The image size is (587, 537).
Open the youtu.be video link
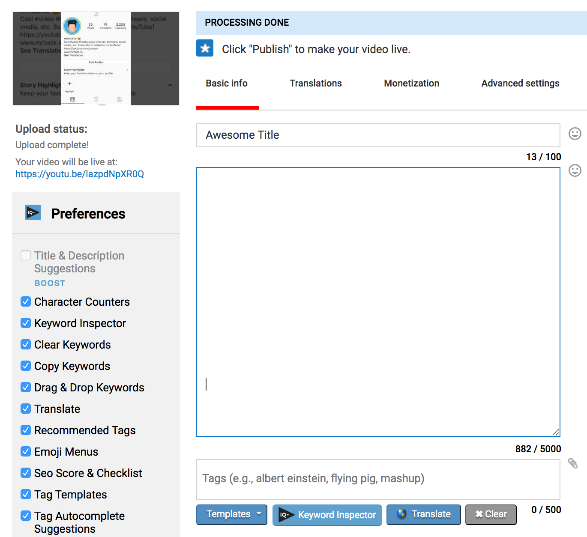click(x=80, y=174)
